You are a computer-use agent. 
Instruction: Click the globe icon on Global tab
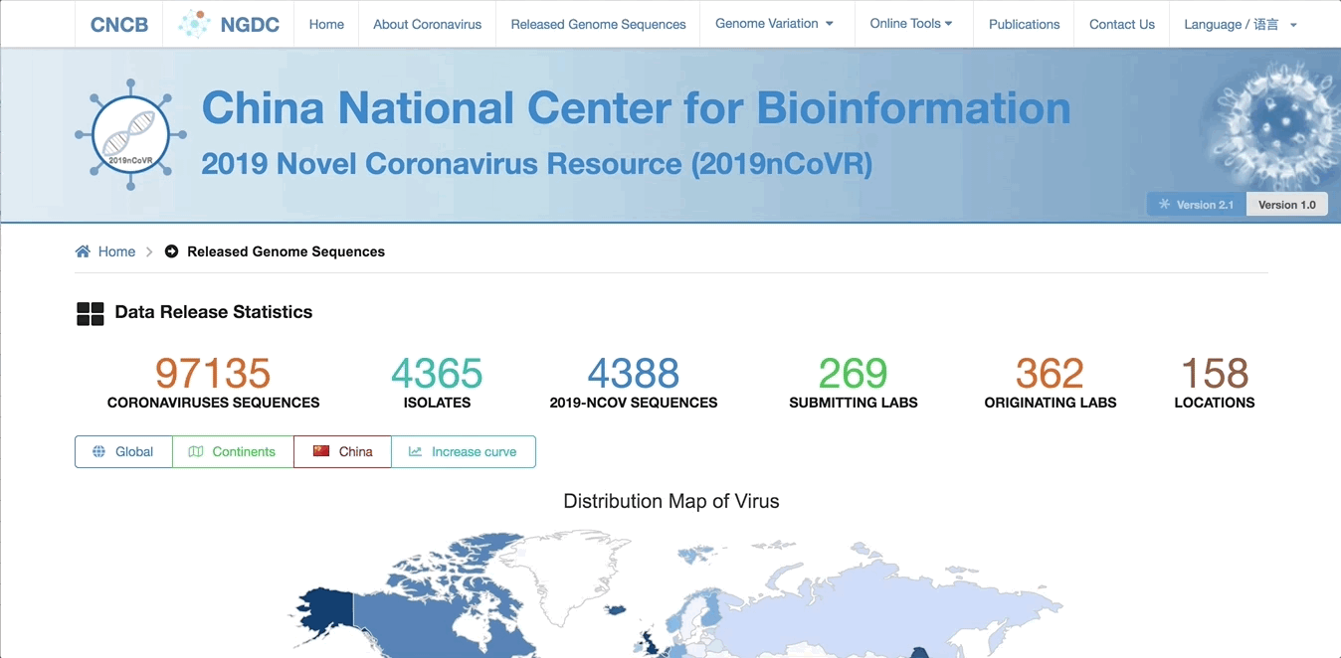pyautogui.click(x=98, y=451)
